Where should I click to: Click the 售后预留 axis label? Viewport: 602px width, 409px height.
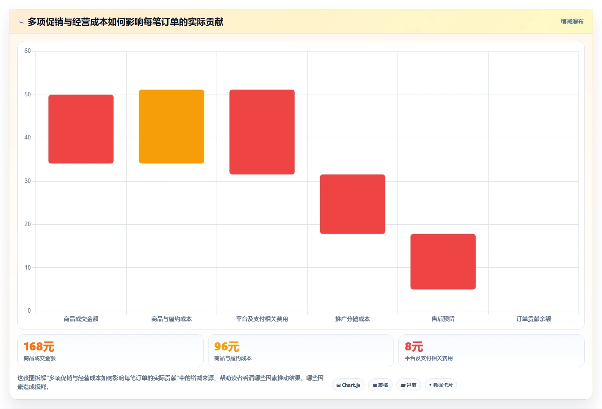coord(443,319)
